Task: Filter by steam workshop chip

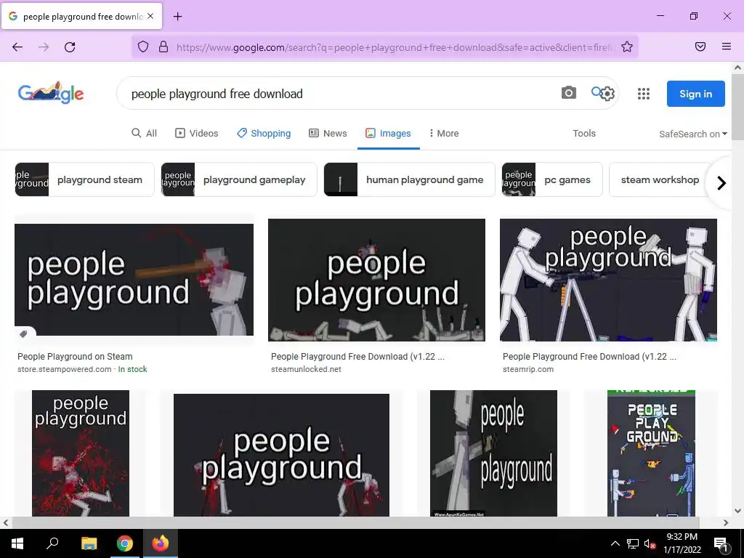Action: pos(660,180)
